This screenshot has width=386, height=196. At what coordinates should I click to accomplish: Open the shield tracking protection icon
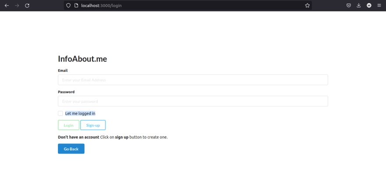(x=68, y=5)
